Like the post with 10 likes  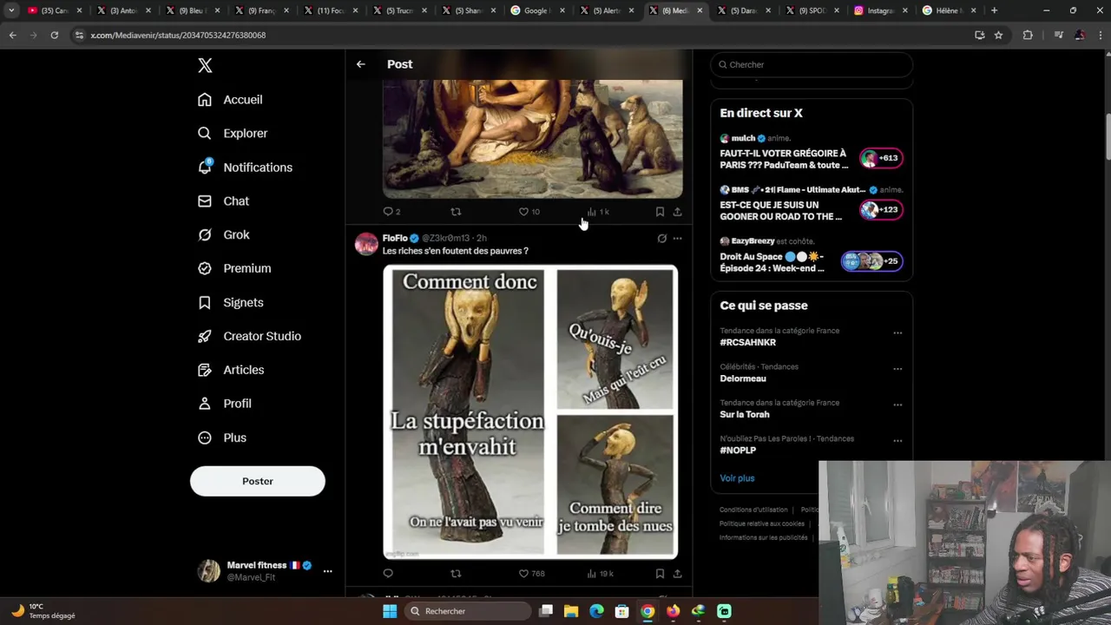click(x=529, y=212)
